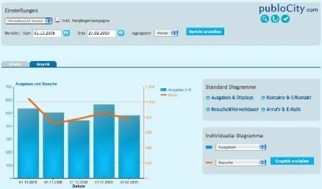
Task: Open the Besuche&Verweildauer diagram link
Action: pyautogui.click(x=235, y=109)
